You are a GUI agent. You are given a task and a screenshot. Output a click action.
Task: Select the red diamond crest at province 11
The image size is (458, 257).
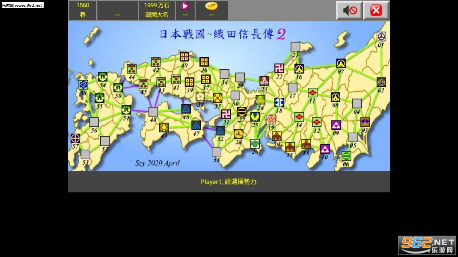[x=312, y=93]
